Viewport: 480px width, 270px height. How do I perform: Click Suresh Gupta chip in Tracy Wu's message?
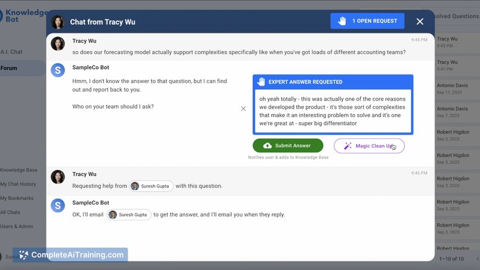pyautogui.click(x=151, y=186)
